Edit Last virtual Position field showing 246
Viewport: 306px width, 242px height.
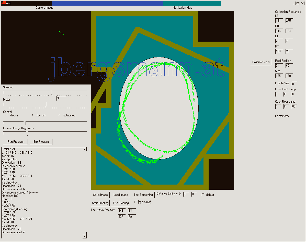122,211
